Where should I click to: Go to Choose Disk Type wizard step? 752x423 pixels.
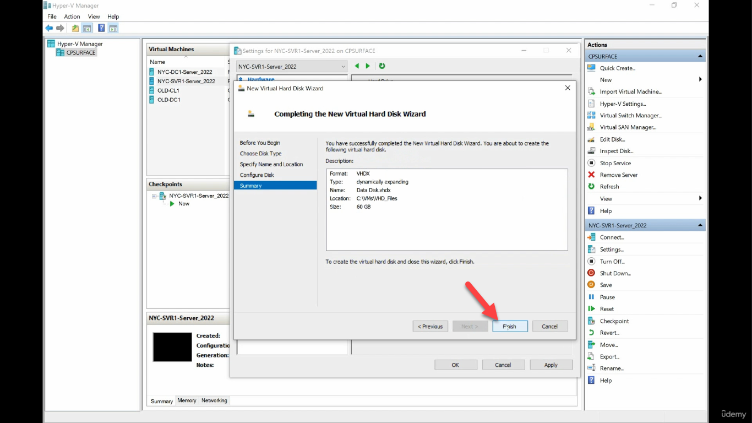pyautogui.click(x=260, y=154)
